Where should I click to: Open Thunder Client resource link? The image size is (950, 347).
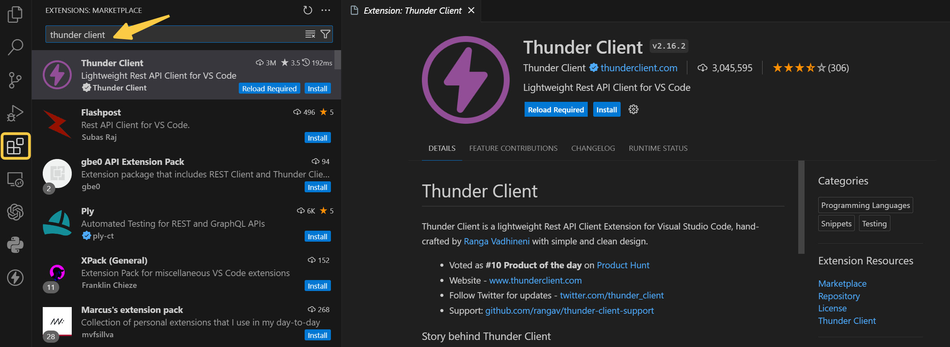coord(846,321)
